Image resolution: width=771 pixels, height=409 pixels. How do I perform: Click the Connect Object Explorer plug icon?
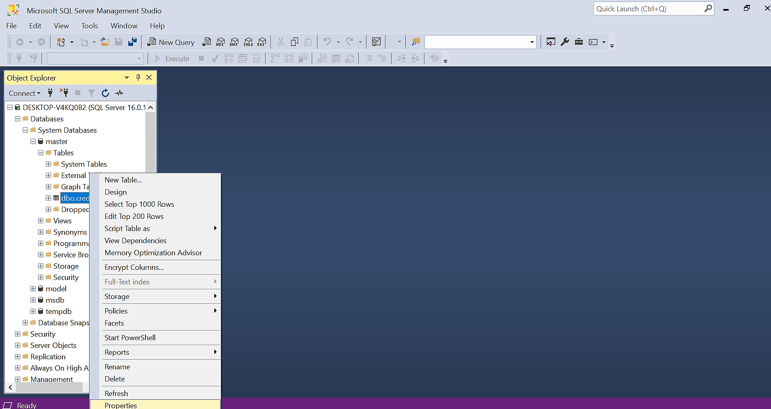pyautogui.click(x=50, y=93)
